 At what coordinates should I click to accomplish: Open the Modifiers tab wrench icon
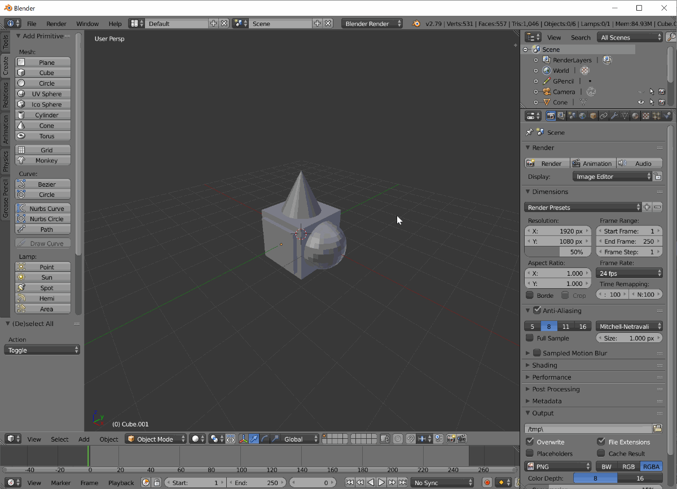point(614,116)
